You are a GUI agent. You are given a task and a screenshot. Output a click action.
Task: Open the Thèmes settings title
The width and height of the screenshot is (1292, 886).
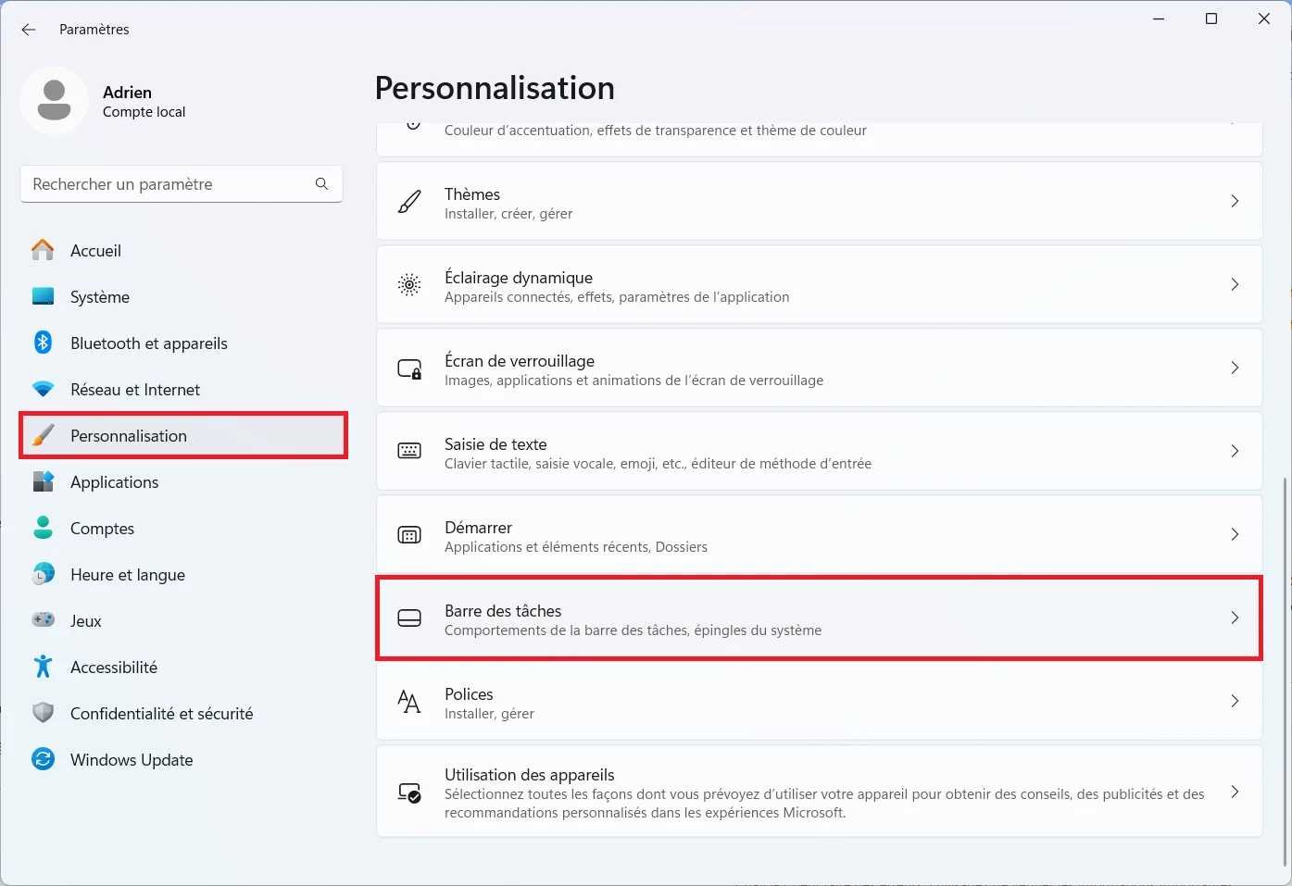pos(472,193)
